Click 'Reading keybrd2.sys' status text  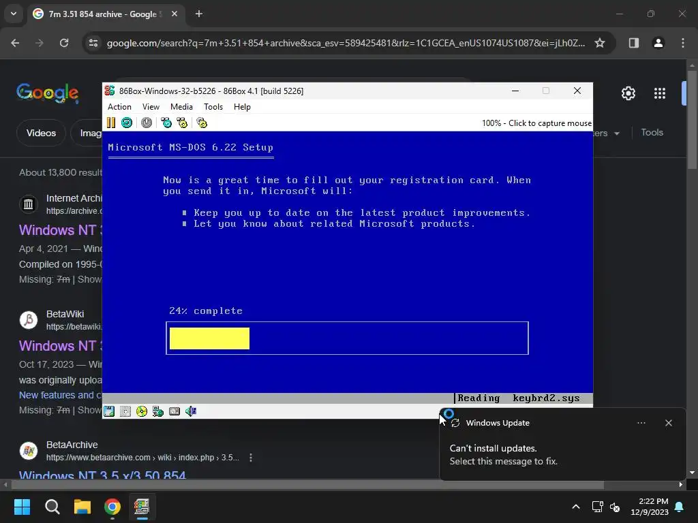tap(519, 398)
